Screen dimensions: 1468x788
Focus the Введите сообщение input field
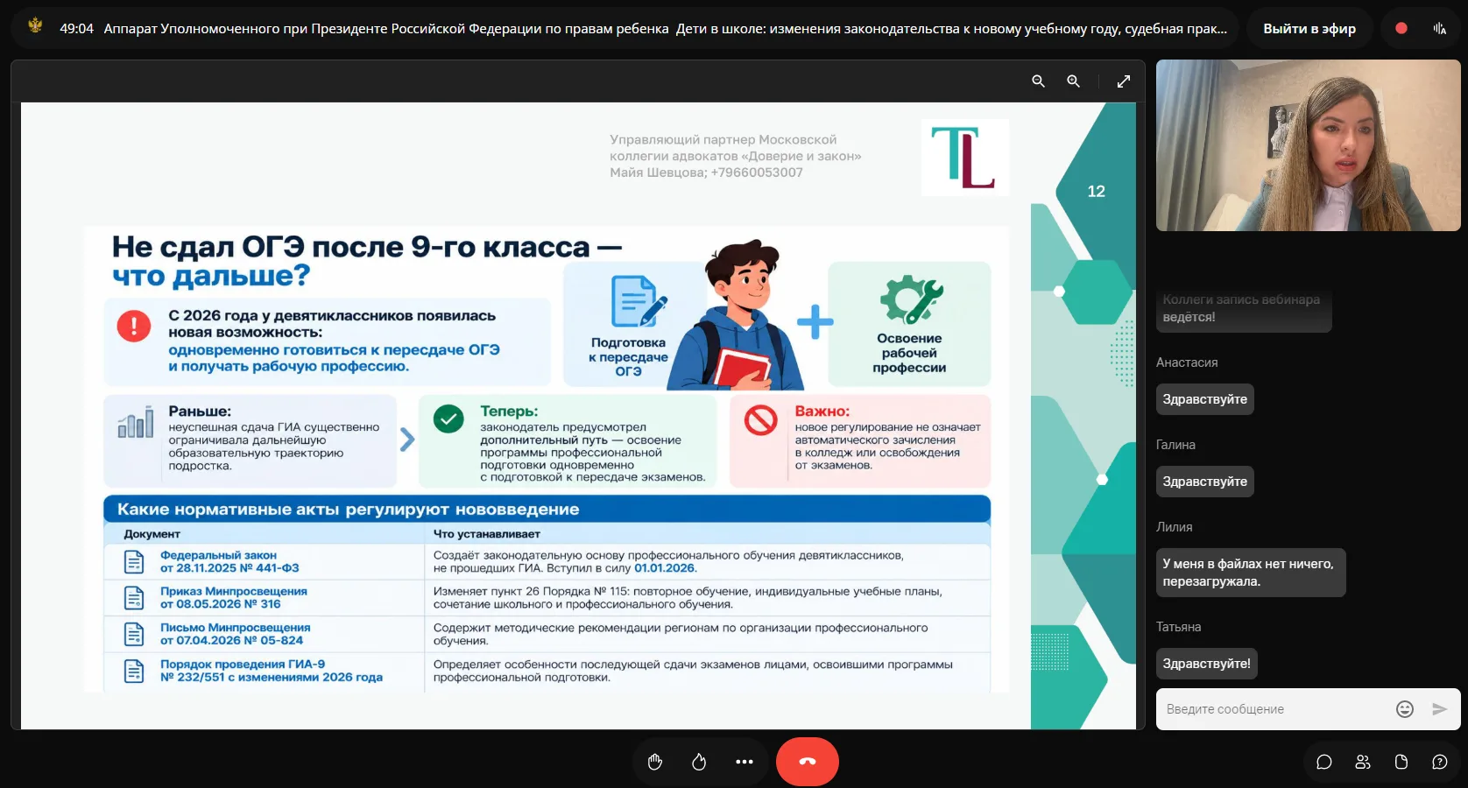point(1274,709)
